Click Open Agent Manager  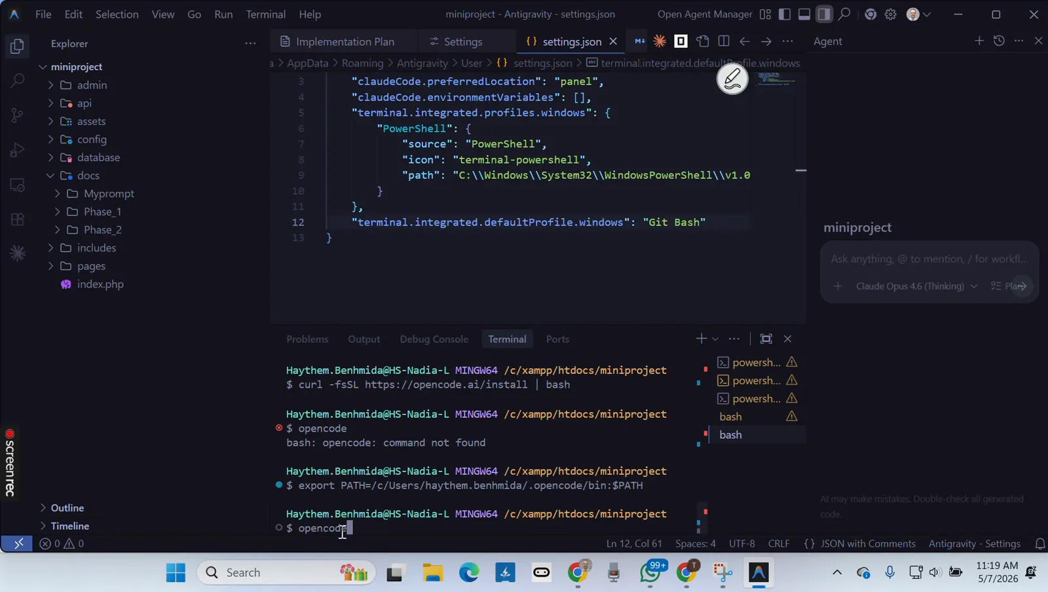[x=705, y=14]
